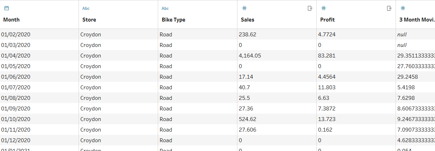Click the date type icon above Month

pyautogui.click(x=6, y=8)
